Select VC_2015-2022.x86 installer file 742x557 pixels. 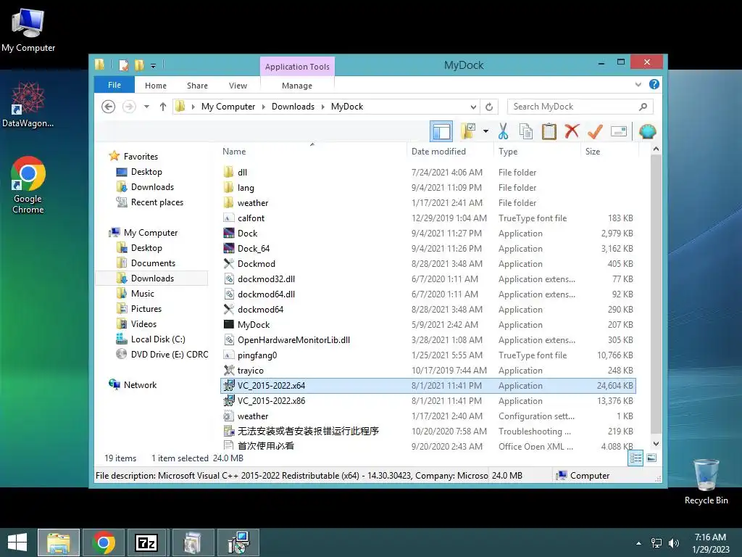[x=428, y=400]
